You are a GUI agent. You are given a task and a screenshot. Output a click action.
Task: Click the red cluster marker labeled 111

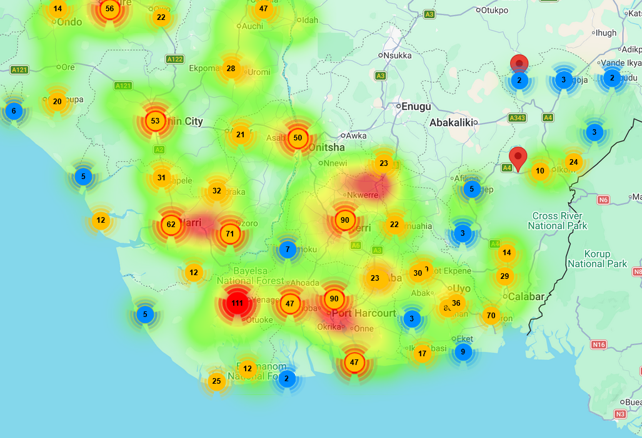click(237, 304)
